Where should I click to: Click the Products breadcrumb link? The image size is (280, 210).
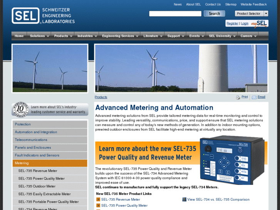tap(101, 97)
